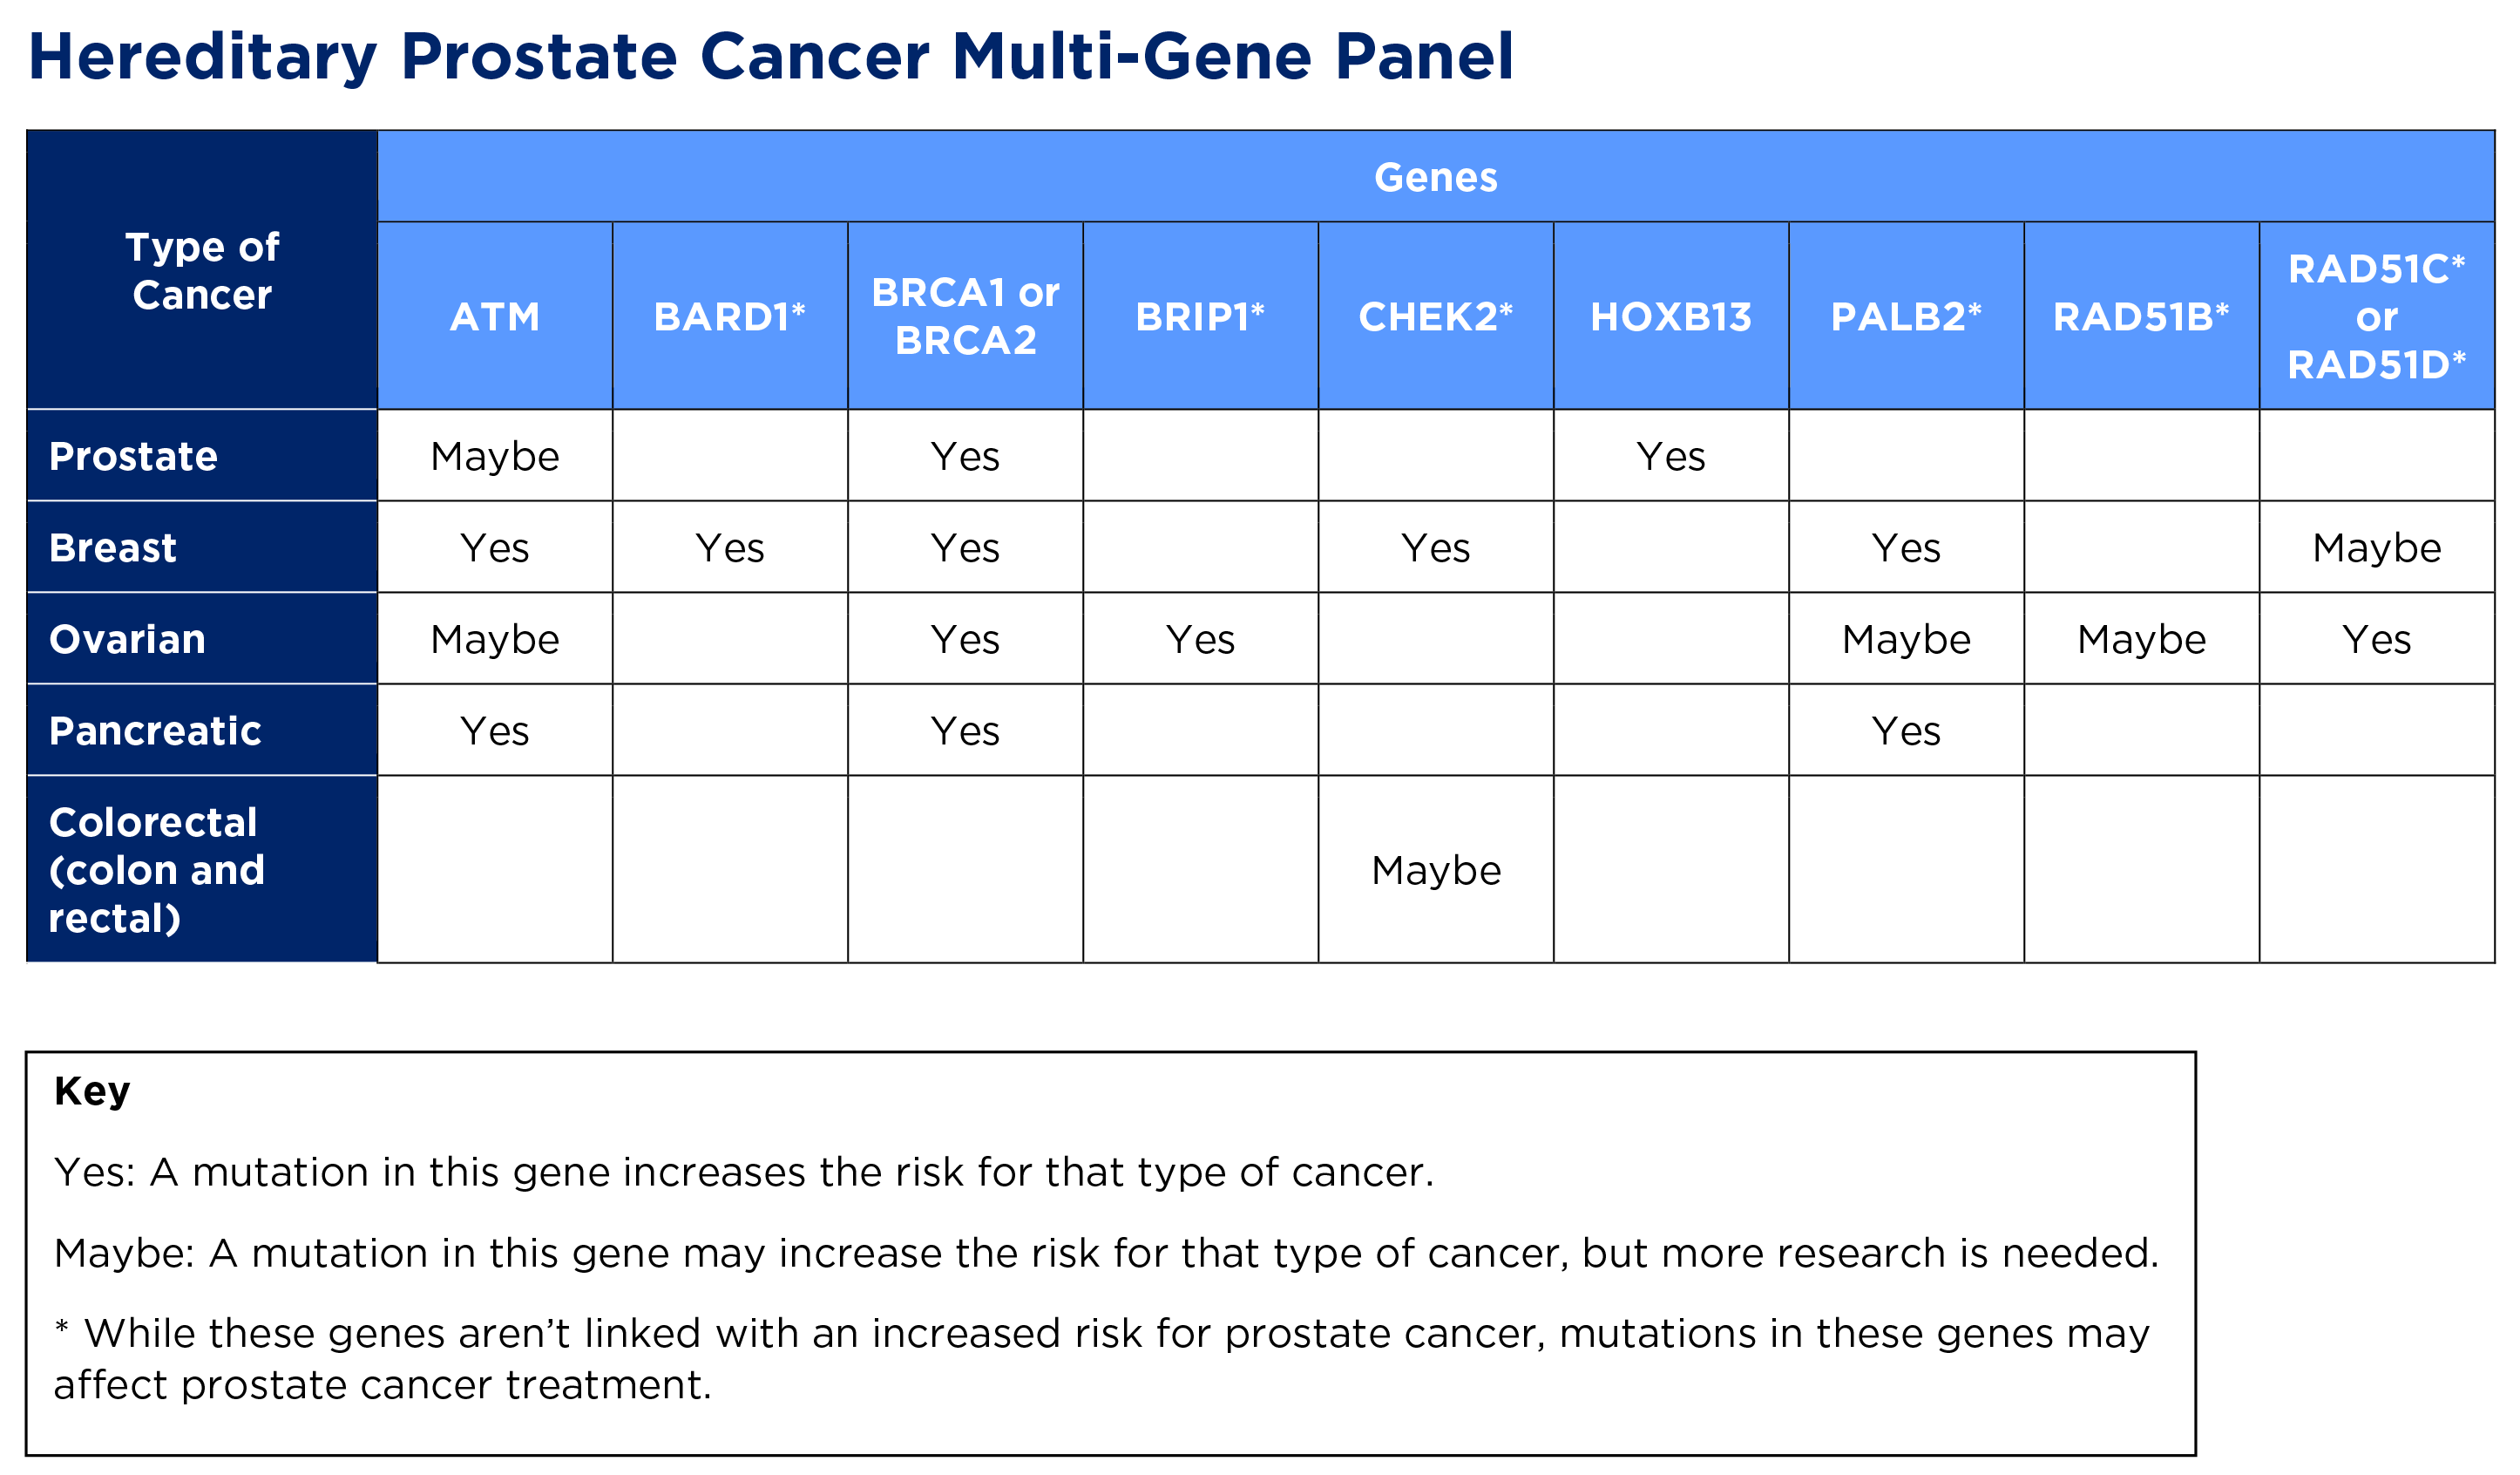Select the Prostate row label
Image resolution: width=2520 pixels, height=1475 pixels.
pos(133,456)
